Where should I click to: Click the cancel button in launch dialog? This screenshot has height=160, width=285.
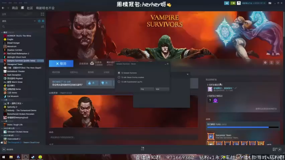pos(162,89)
